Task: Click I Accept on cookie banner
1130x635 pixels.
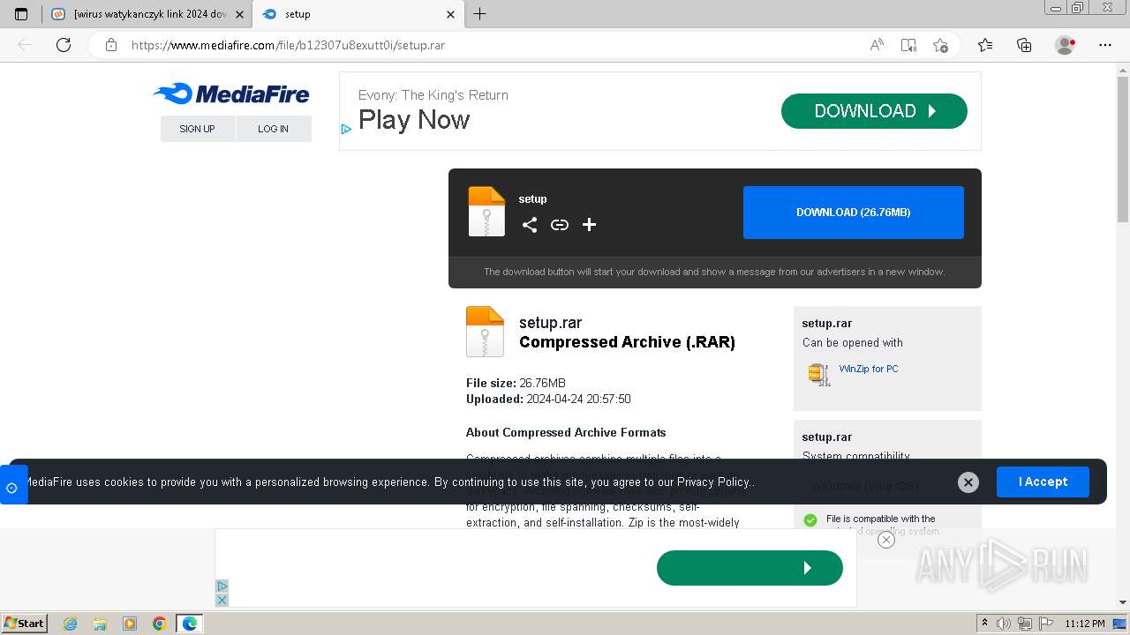Action: tap(1043, 482)
